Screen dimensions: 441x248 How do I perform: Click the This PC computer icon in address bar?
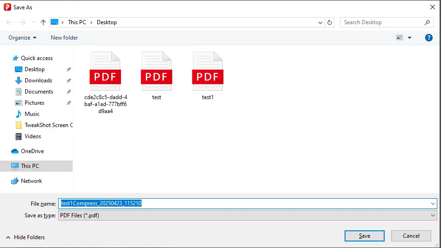click(54, 22)
